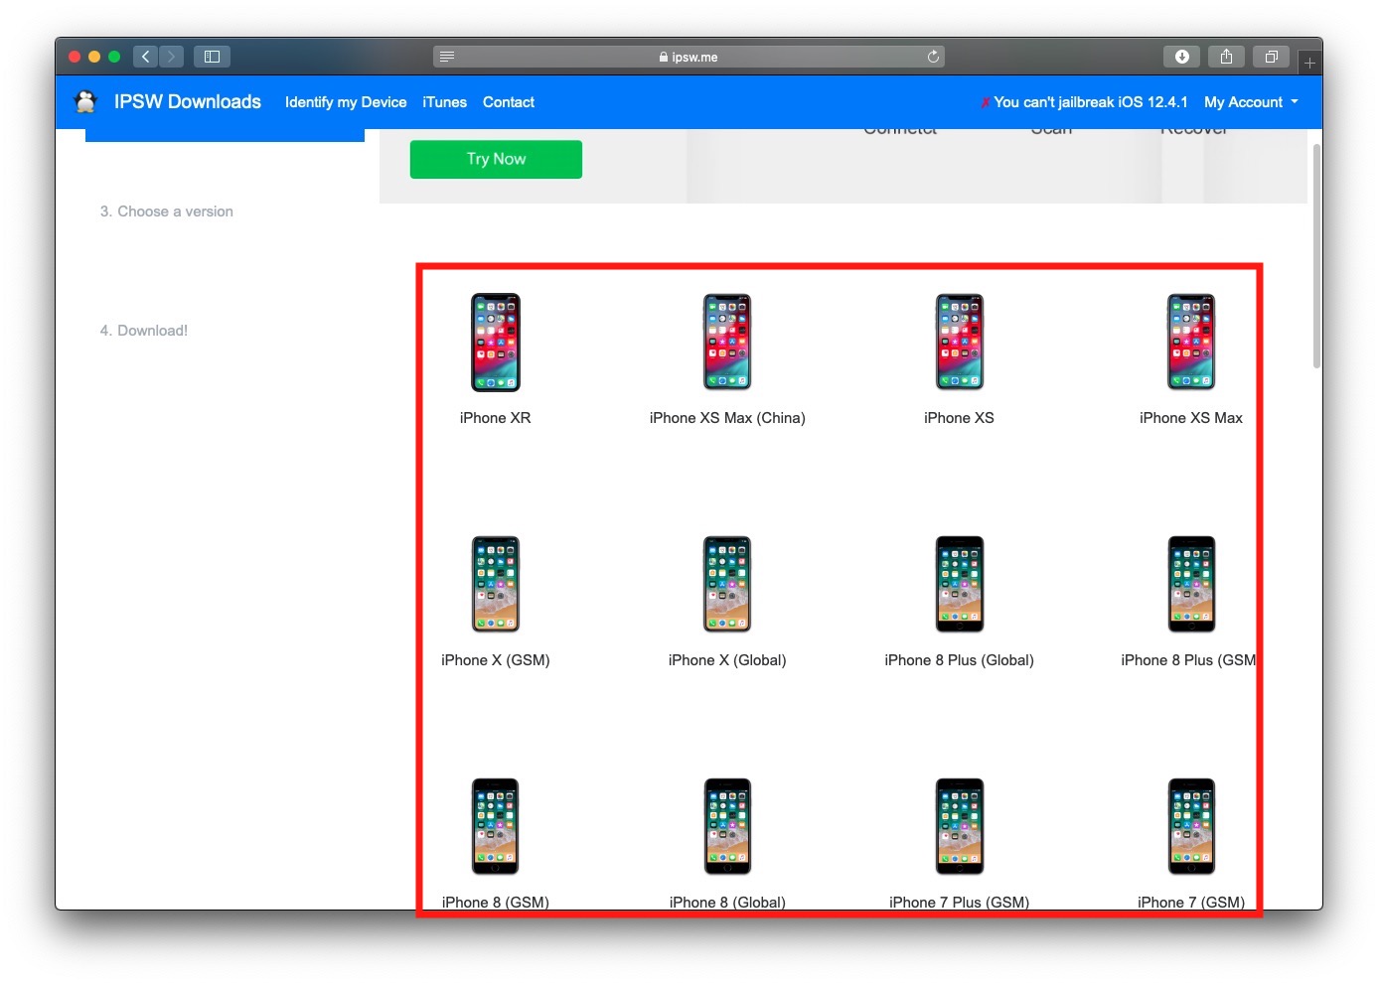1378x983 pixels.
Task: Open the Share menu in Safari toolbar
Action: (x=1226, y=57)
